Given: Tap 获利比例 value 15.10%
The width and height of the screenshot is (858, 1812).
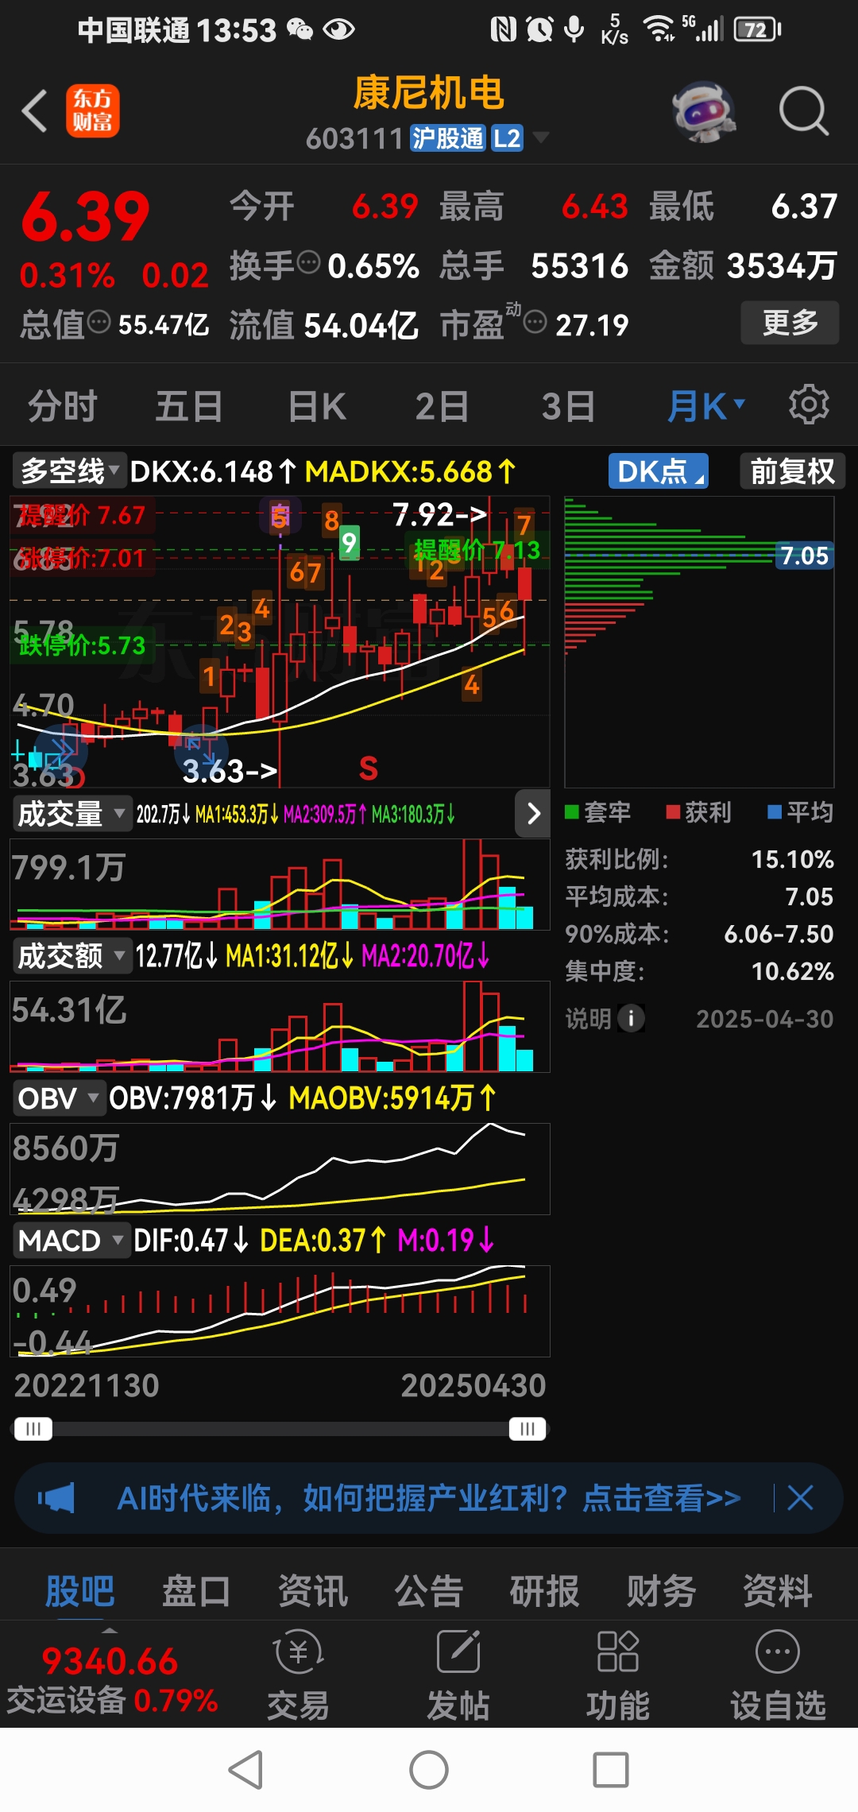Looking at the screenshot, I should pos(793,859).
